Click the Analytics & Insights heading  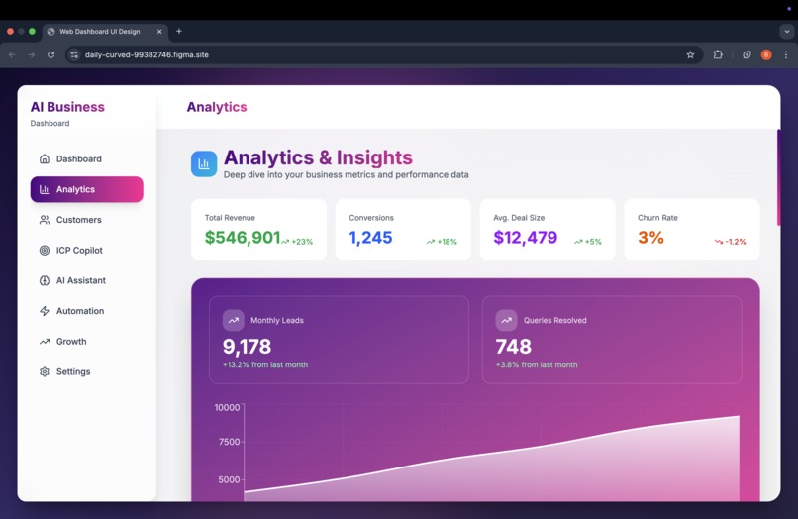click(318, 157)
